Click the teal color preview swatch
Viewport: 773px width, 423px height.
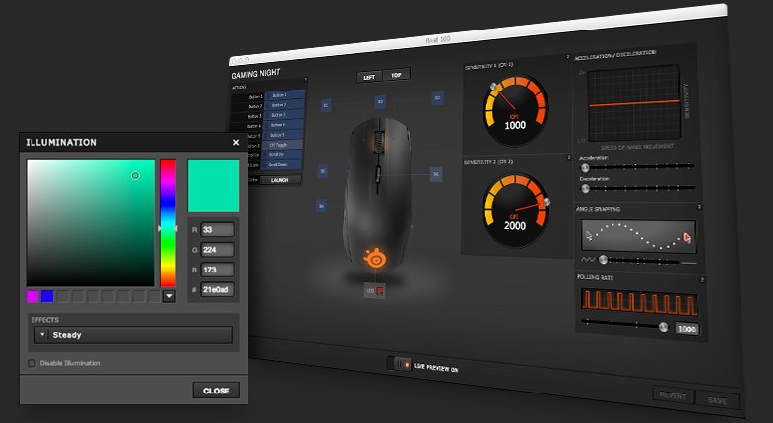[214, 186]
